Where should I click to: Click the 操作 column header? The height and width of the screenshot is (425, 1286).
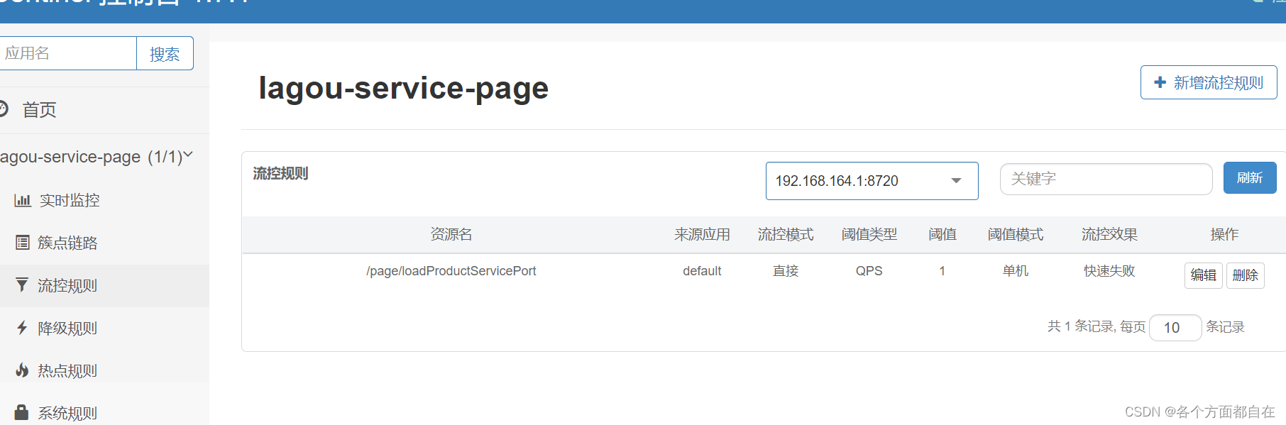point(1224,234)
